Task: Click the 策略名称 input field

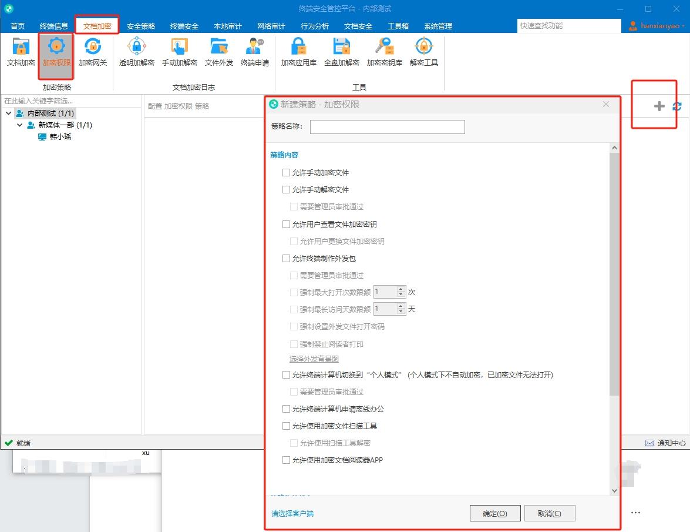Action: click(387, 127)
